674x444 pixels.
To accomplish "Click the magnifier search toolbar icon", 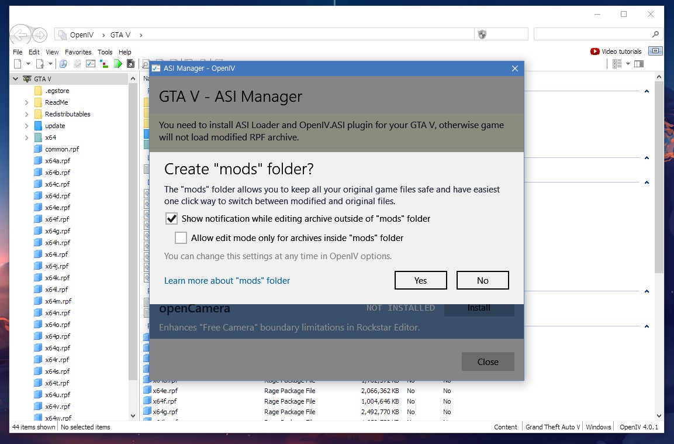I will (146, 64).
